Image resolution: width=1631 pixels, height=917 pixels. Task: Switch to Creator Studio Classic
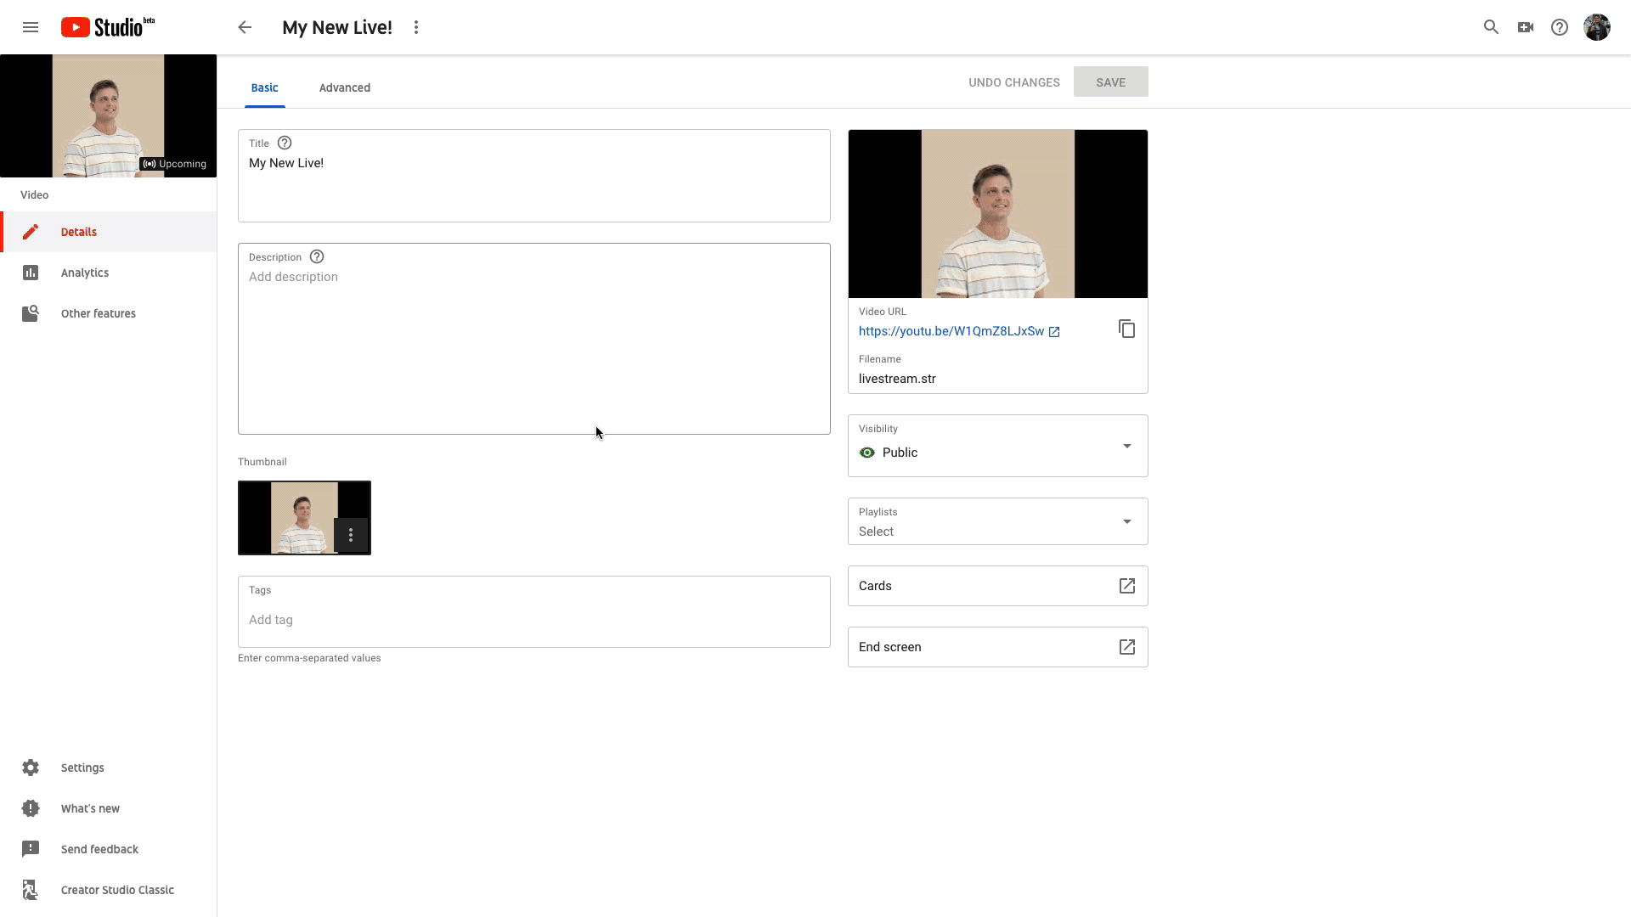click(109, 890)
